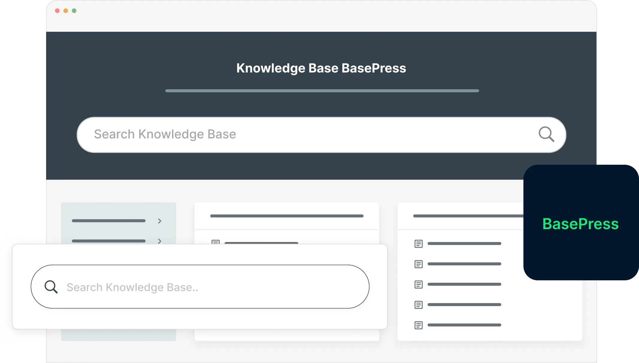Click the yellow traffic light button
Image resolution: width=639 pixels, height=363 pixels.
(x=65, y=10)
